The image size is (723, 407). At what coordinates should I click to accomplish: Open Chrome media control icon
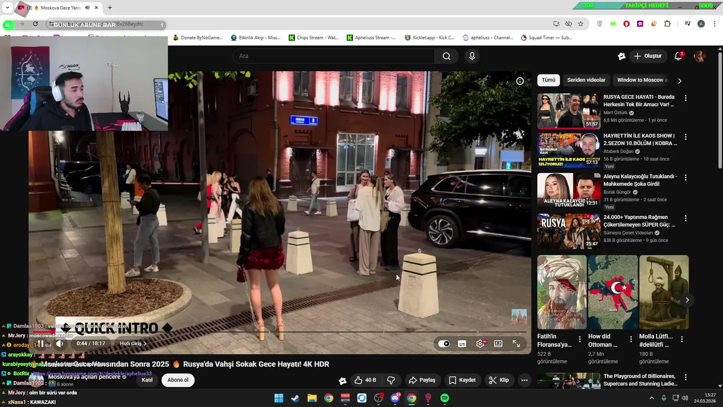[x=687, y=24]
